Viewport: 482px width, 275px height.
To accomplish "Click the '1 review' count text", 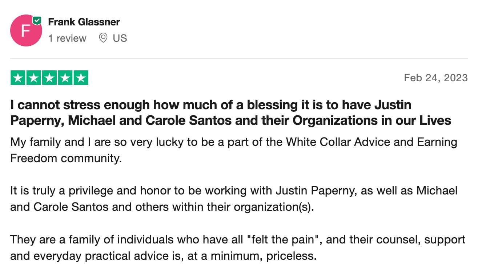I will point(67,38).
